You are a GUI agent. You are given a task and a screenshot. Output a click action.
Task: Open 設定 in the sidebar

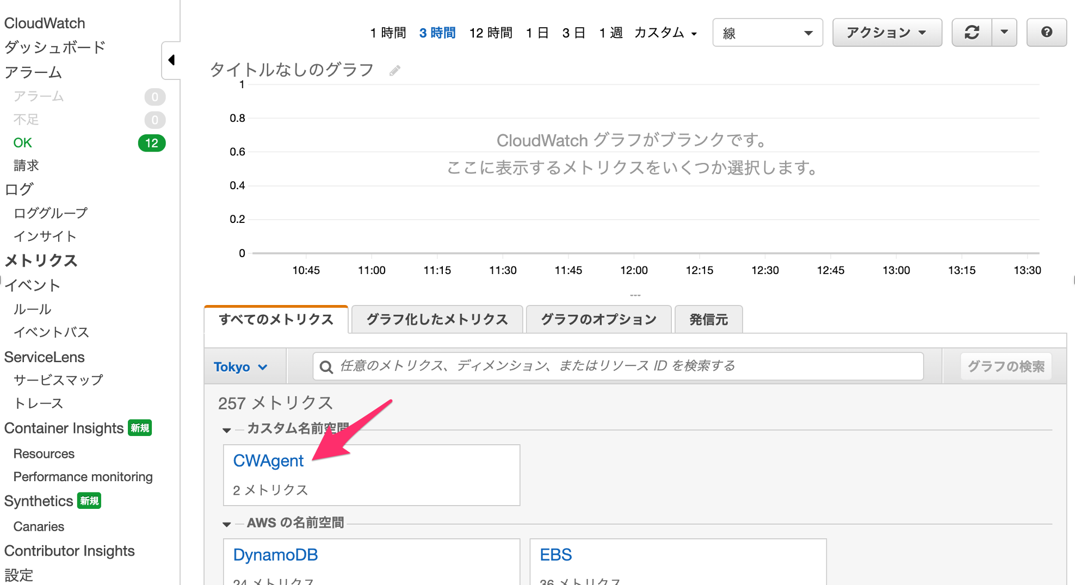19,575
